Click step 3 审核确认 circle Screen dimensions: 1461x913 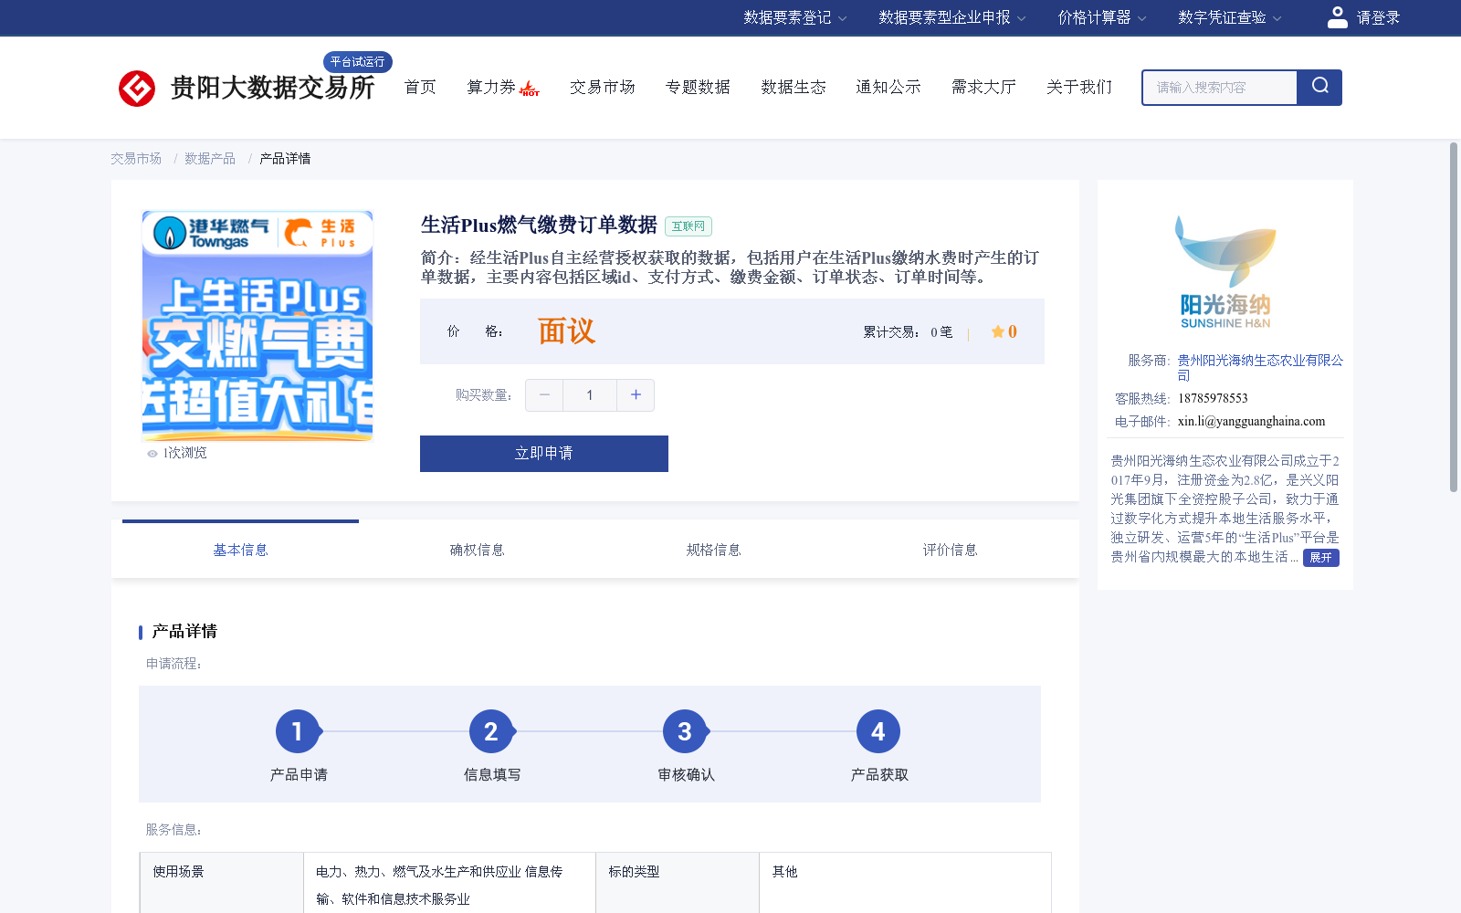click(685, 731)
